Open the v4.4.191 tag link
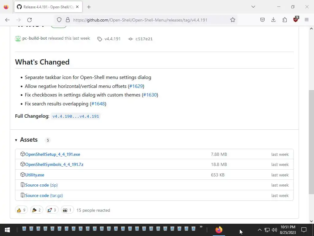 113,39
